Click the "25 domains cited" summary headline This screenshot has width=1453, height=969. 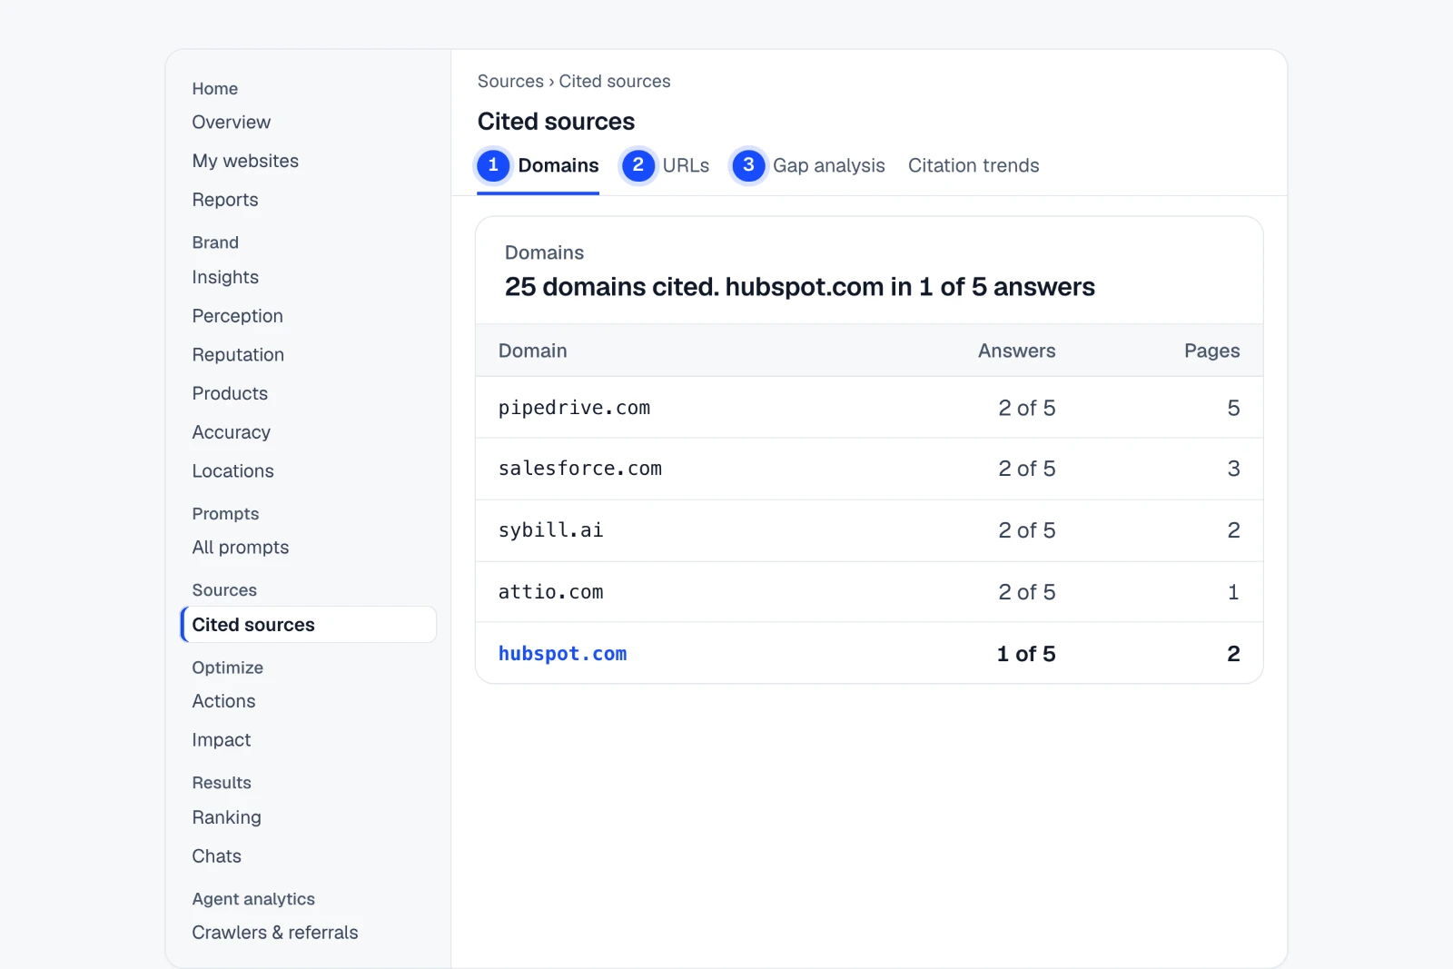point(800,287)
